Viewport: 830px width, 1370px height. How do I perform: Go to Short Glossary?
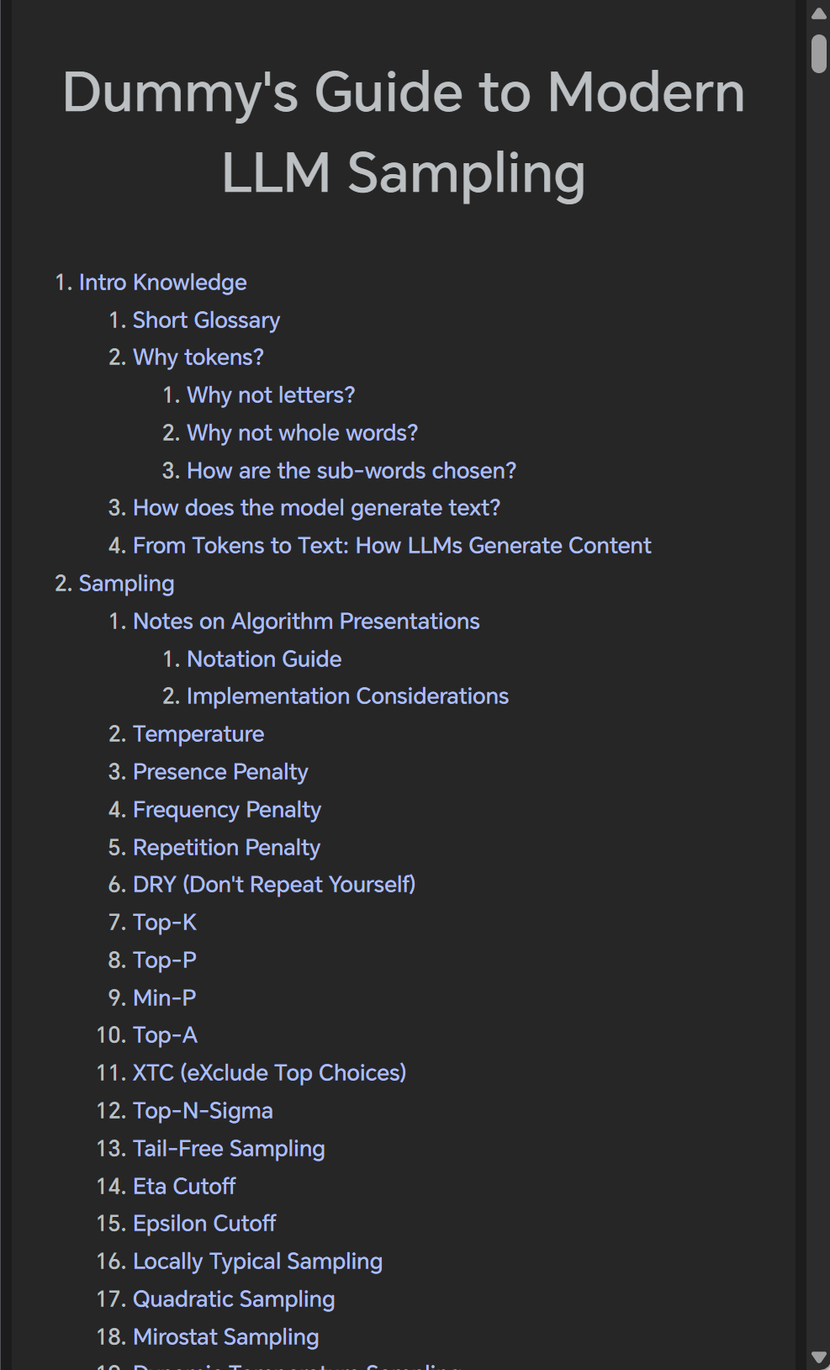pos(206,320)
